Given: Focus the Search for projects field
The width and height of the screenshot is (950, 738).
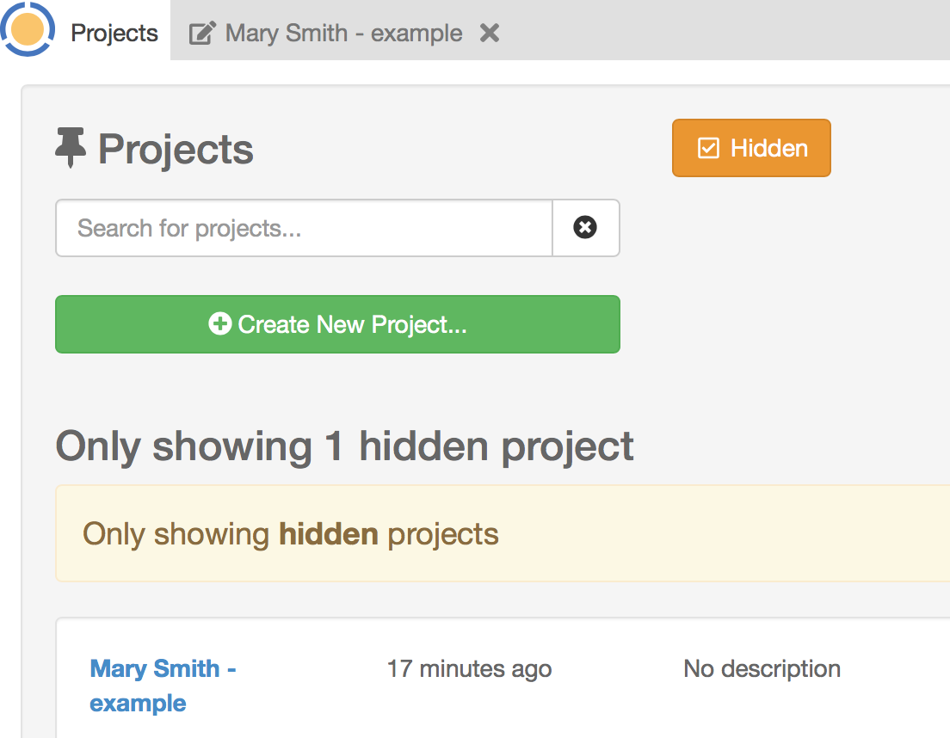Looking at the screenshot, I should 304,228.
